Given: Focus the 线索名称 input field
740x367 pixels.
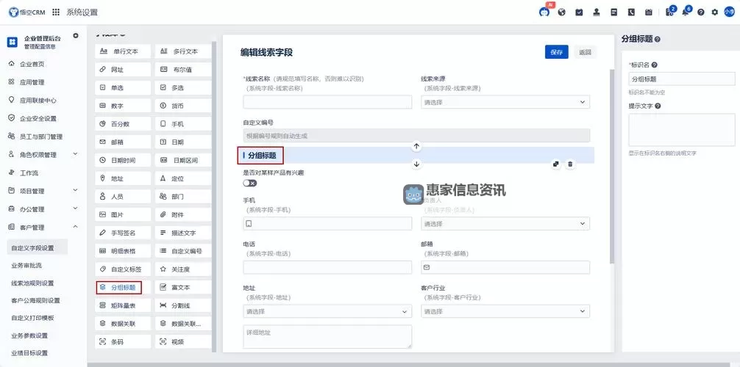Looking at the screenshot, I should (327, 102).
